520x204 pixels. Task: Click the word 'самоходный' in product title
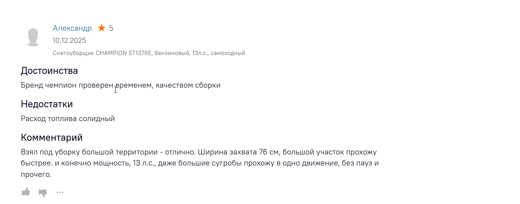[228, 53]
